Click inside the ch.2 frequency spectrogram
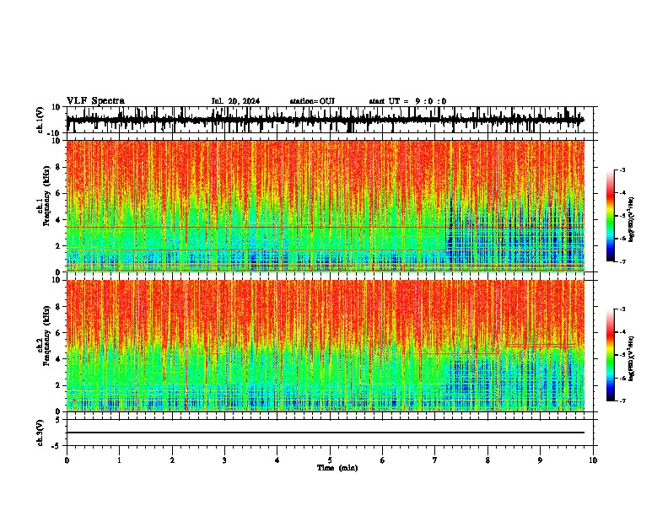Screen dimensions: 668x516 326,346
